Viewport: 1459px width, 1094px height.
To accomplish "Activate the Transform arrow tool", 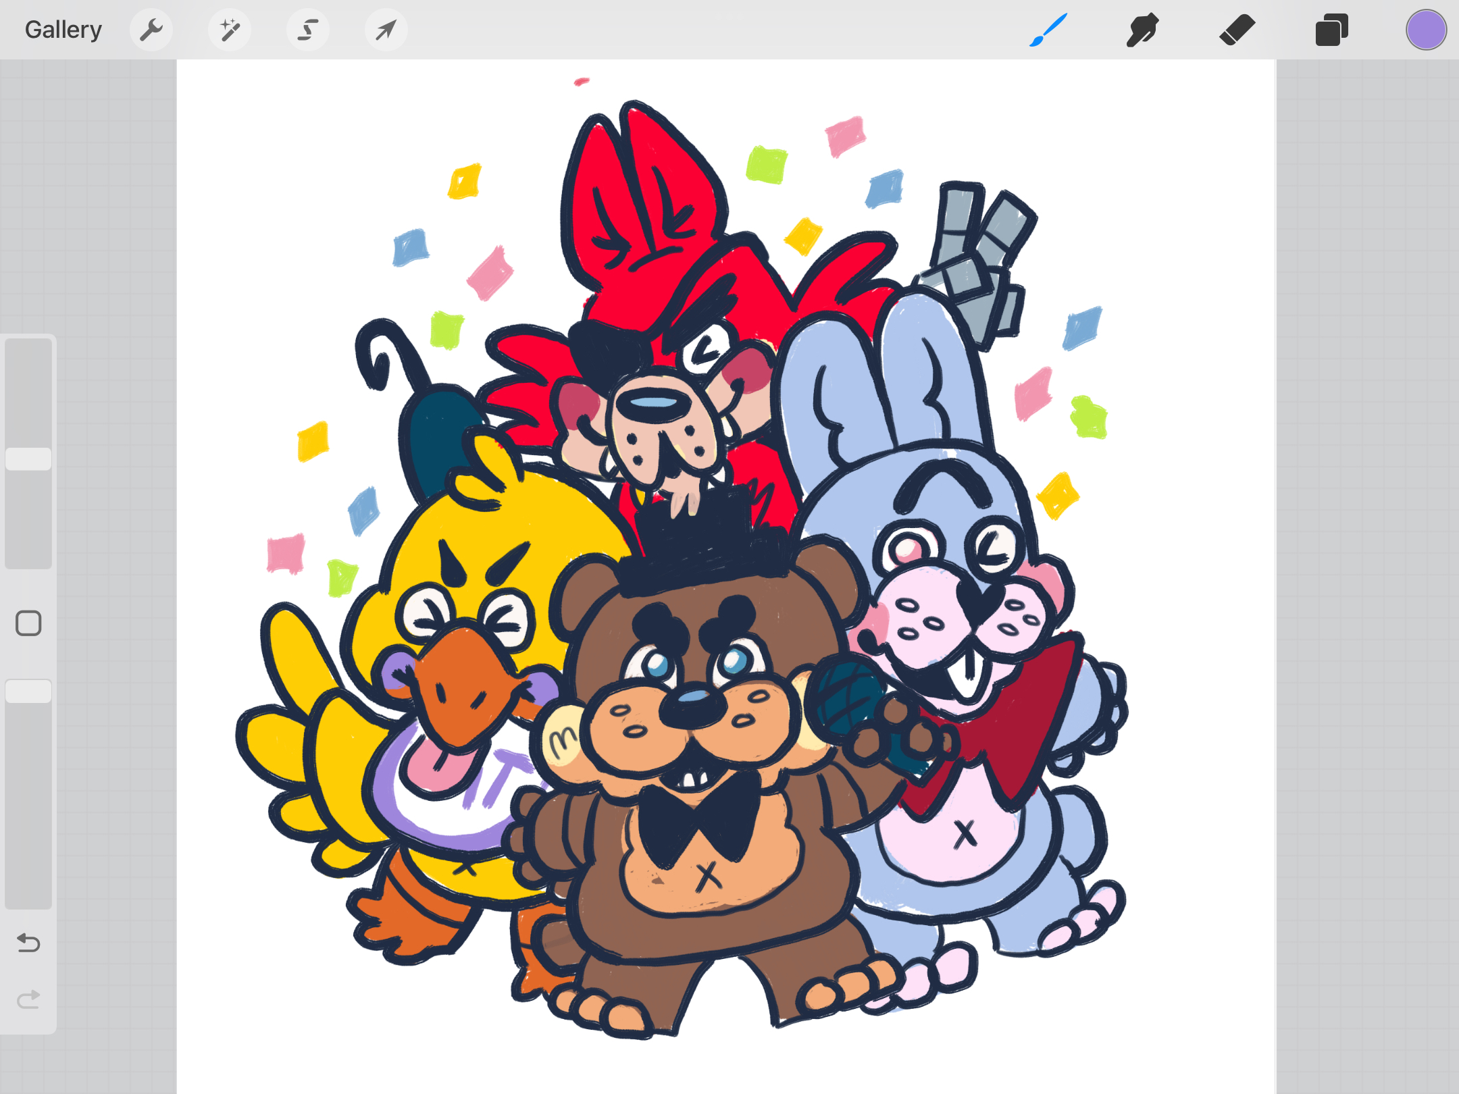I will tap(386, 30).
